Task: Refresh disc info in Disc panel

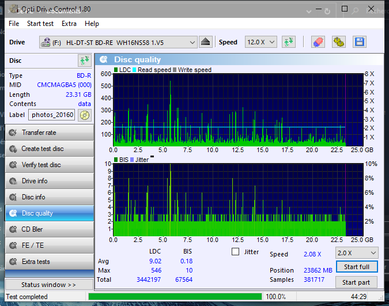Action: click(84, 61)
